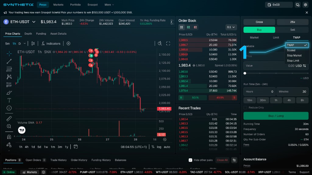Open the emoji icons tool

(x=9, y=108)
